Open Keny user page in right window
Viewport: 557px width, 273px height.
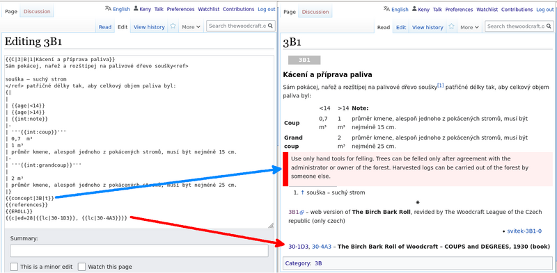click(x=423, y=10)
